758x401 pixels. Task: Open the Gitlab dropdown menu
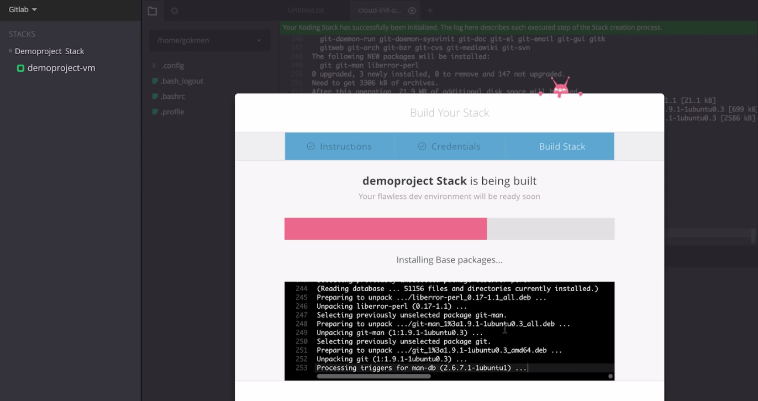point(20,9)
